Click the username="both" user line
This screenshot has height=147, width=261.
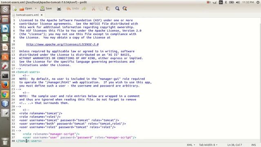(x=73, y=124)
